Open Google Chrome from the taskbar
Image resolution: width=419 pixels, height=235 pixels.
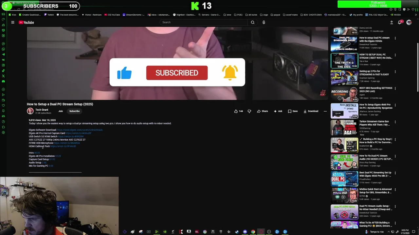[253, 232]
